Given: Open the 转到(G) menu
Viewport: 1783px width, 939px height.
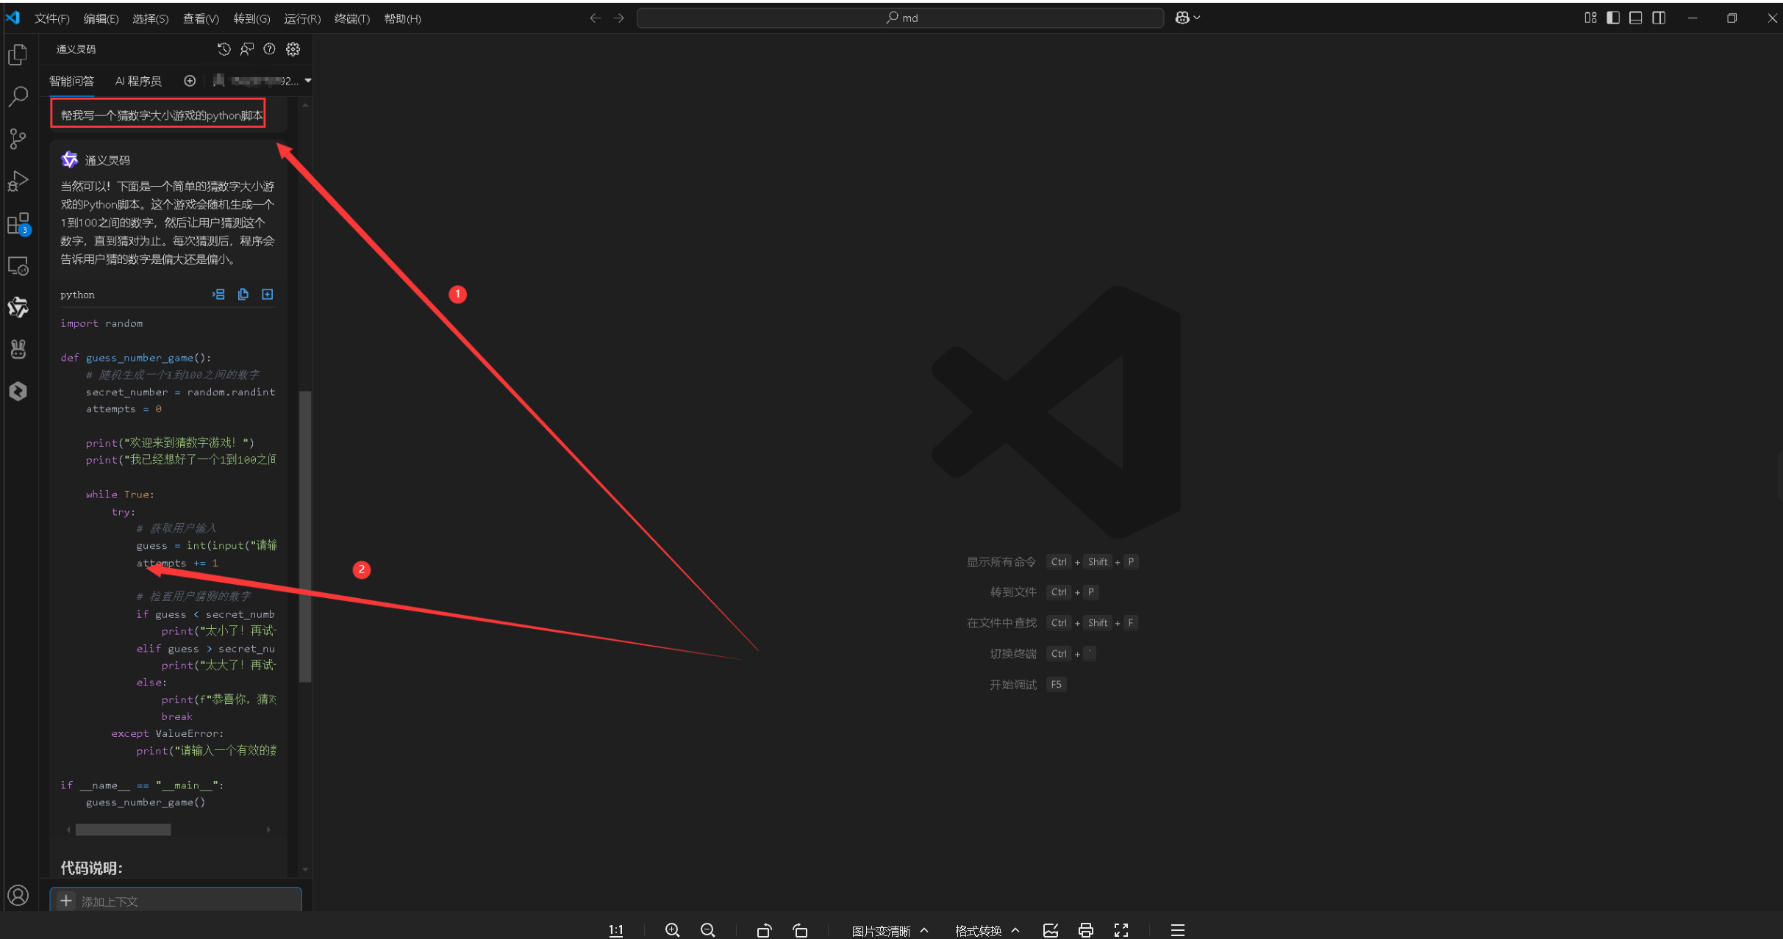Looking at the screenshot, I should point(251,18).
